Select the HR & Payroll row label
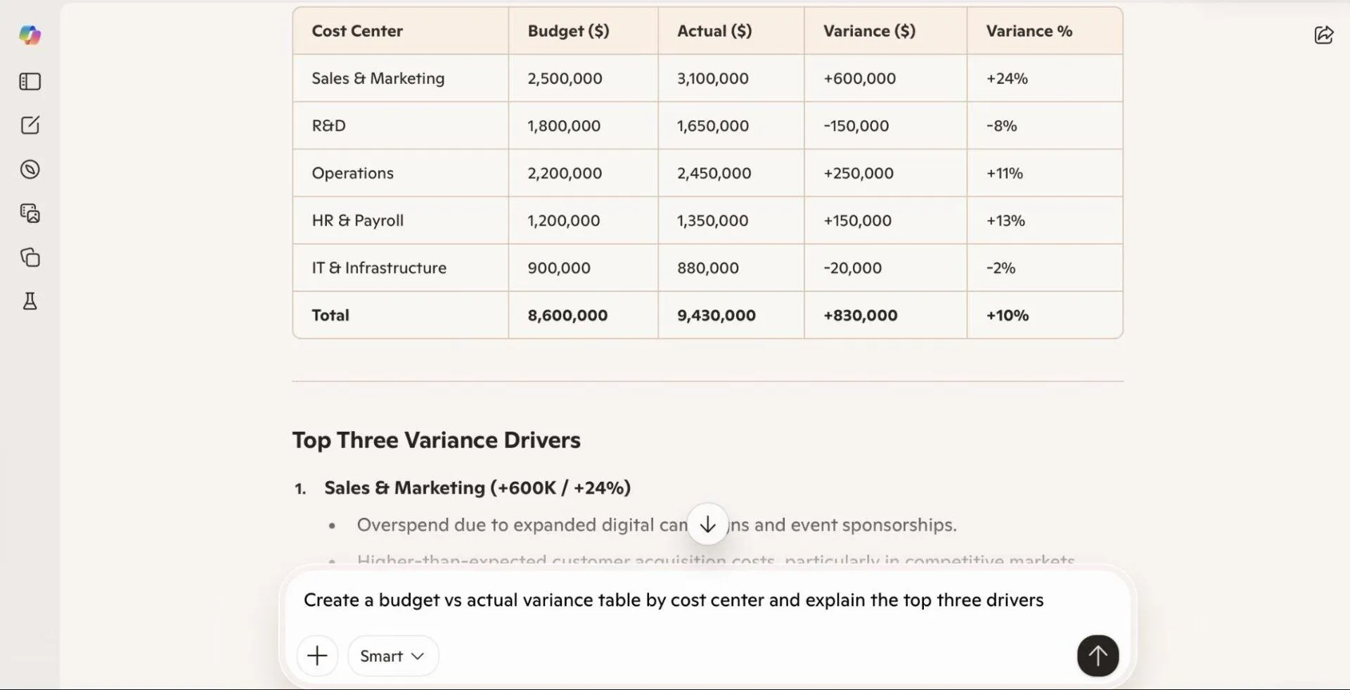This screenshot has height=690, width=1350. 357,220
